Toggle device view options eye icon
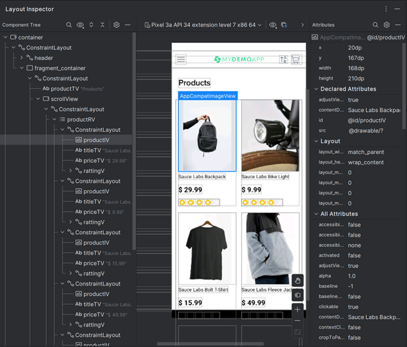Image resolution: width=407 pixels, height=347 pixels. pos(272,25)
